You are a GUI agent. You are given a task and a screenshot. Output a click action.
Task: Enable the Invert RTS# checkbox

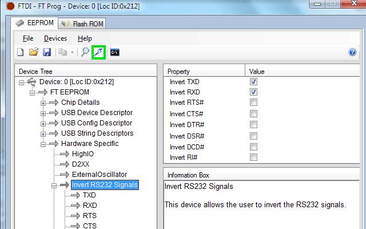(253, 102)
